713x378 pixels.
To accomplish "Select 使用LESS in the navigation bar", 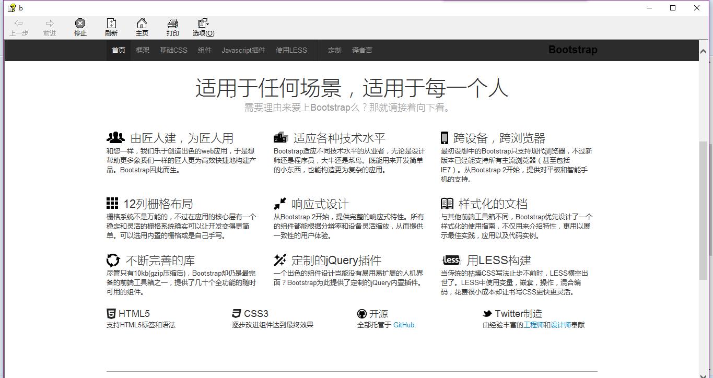I will [291, 50].
